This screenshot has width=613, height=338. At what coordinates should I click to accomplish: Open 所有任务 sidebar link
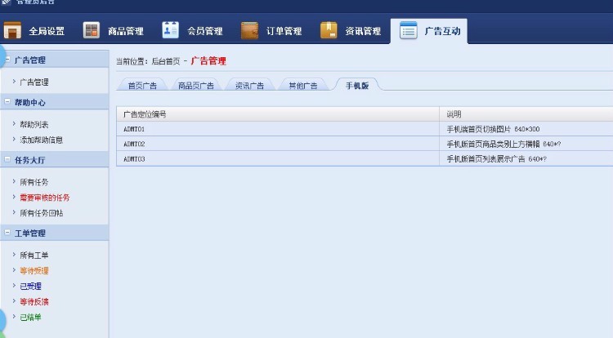point(34,182)
